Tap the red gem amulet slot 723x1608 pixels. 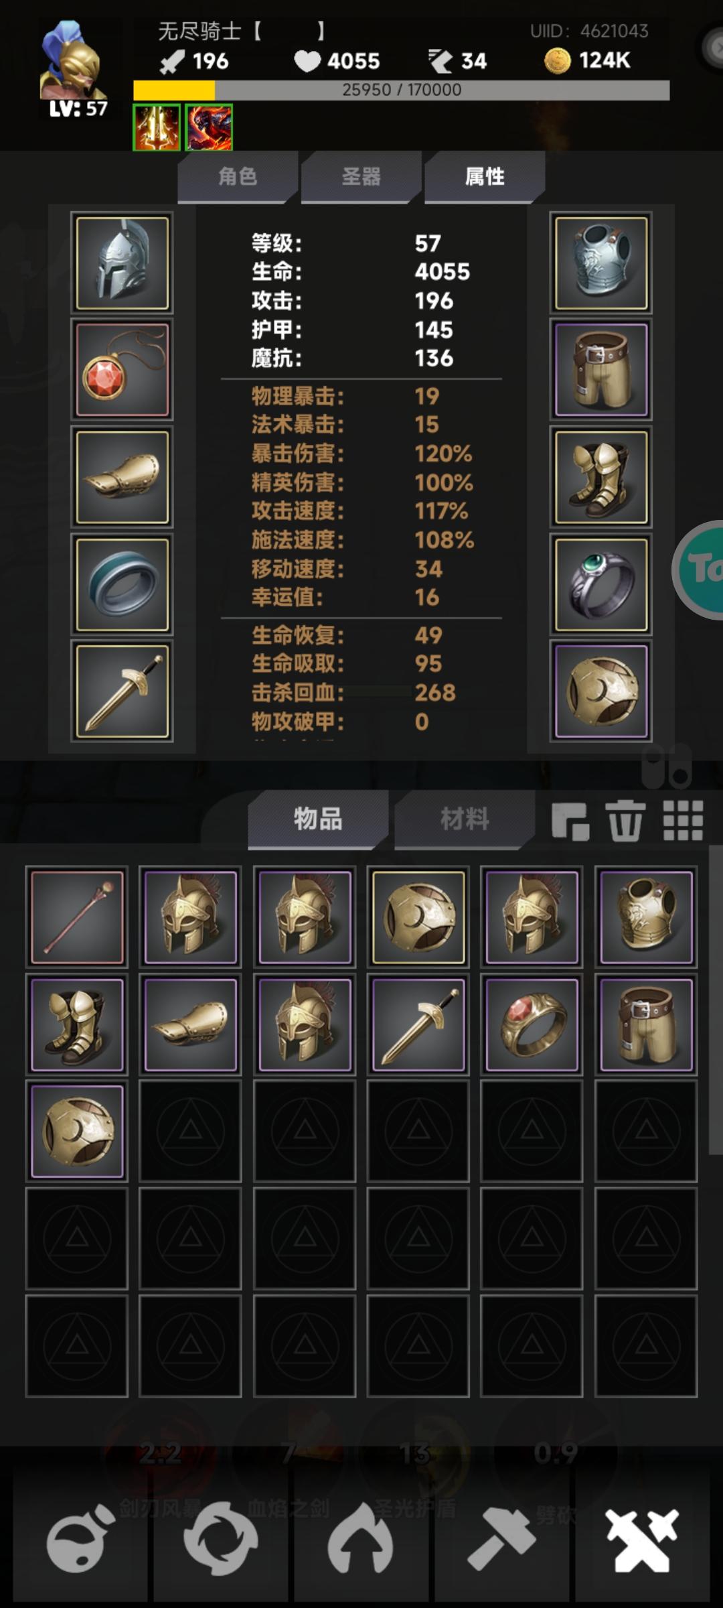123,370
